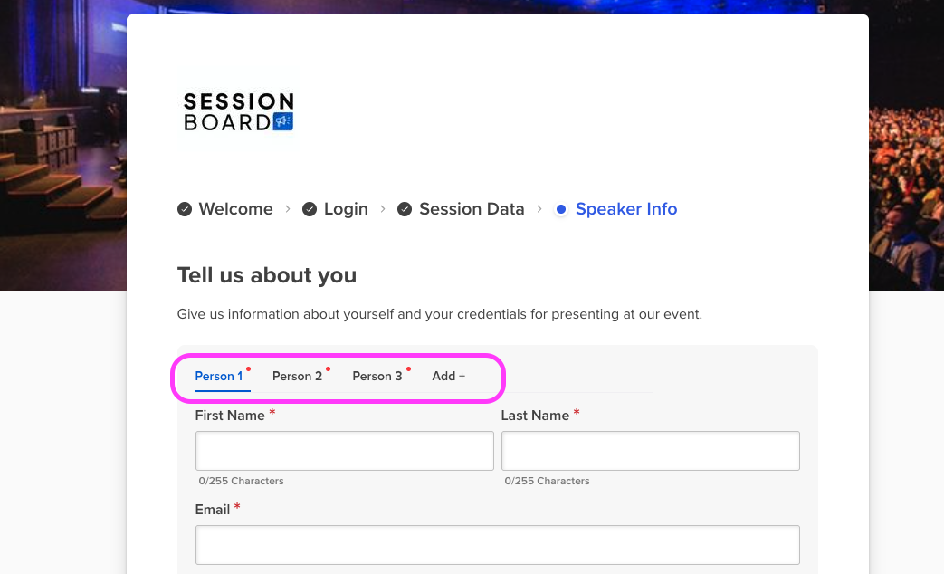Switch to the Person 2 tab
The width and height of the screenshot is (944, 574).
pyautogui.click(x=298, y=376)
